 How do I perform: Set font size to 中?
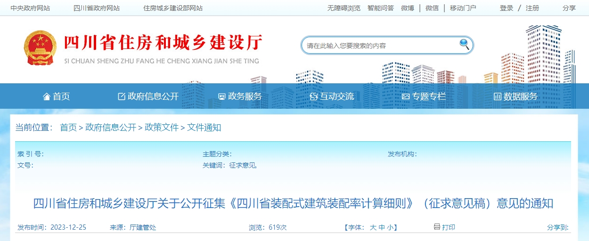point(382,227)
